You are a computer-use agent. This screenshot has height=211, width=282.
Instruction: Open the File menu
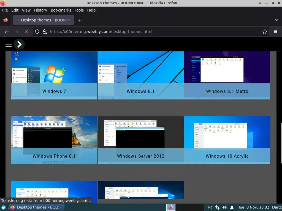(x=5, y=10)
